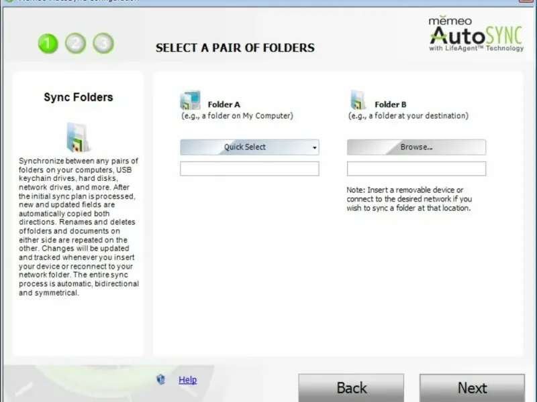Screen dimensions: 537x402
Task: Click the Folder A computer icon
Action: pyautogui.click(x=190, y=100)
